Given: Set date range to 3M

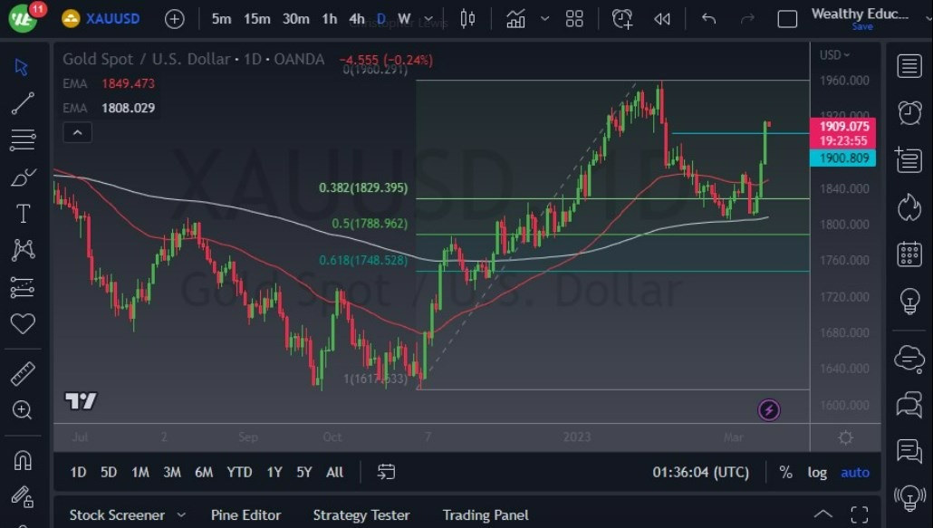Looking at the screenshot, I should [172, 472].
